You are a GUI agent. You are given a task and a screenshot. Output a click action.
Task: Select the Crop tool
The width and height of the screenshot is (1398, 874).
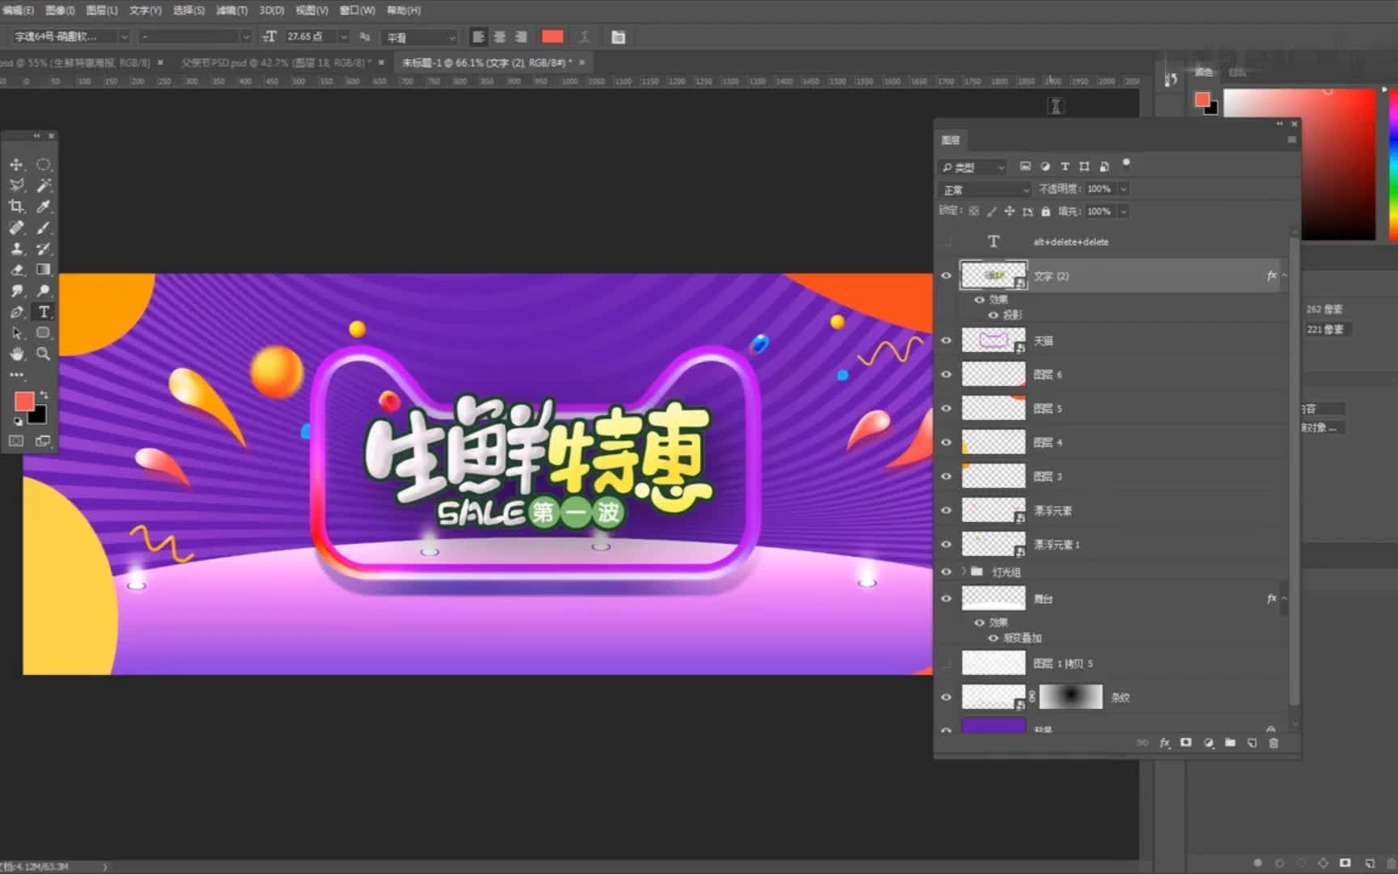[16, 206]
